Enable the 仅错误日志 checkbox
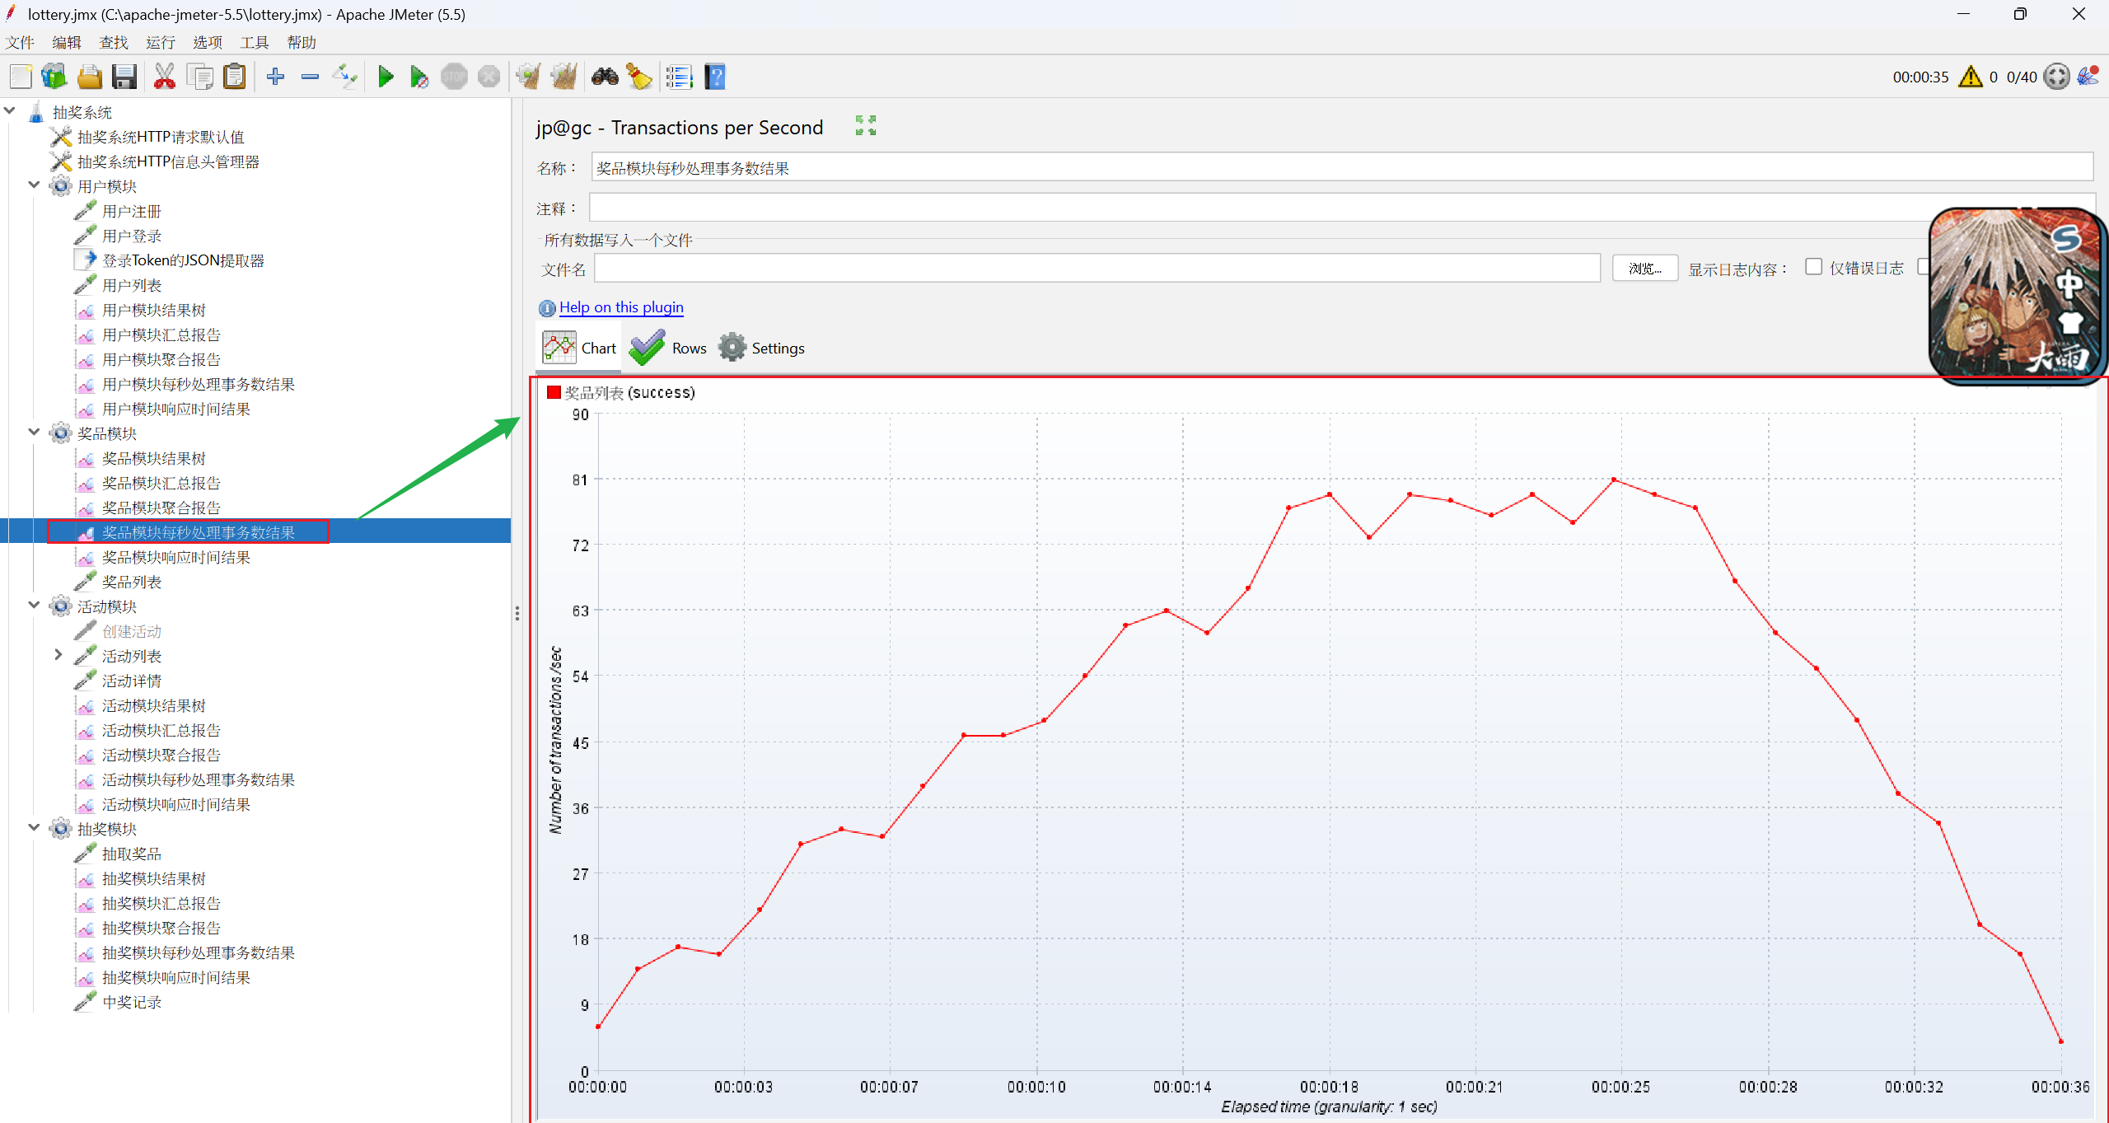This screenshot has width=2109, height=1123. pos(1813,267)
